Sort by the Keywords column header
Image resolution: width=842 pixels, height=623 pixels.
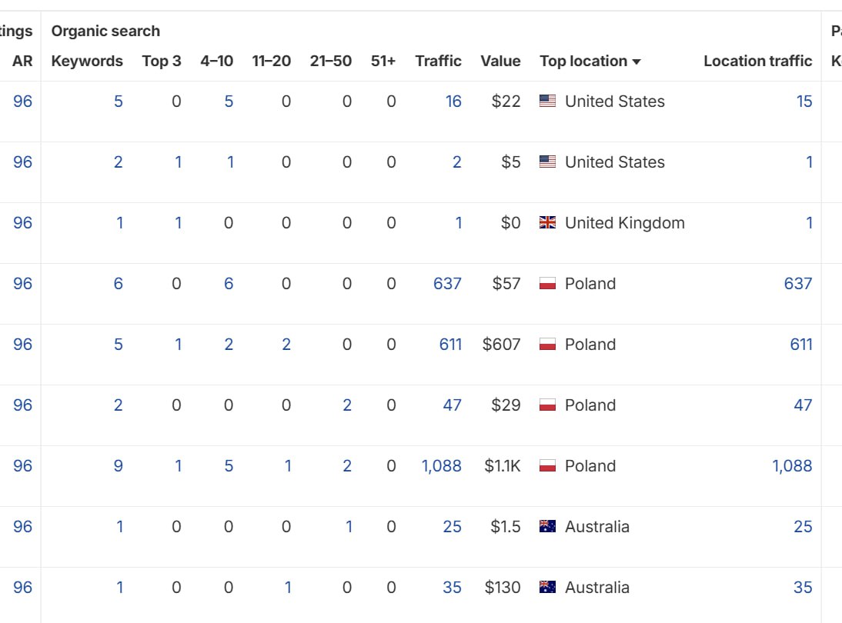[87, 62]
